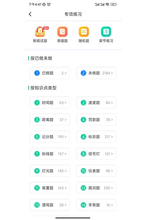Open the 章节练习 list icon

pyautogui.click(x=106, y=32)
